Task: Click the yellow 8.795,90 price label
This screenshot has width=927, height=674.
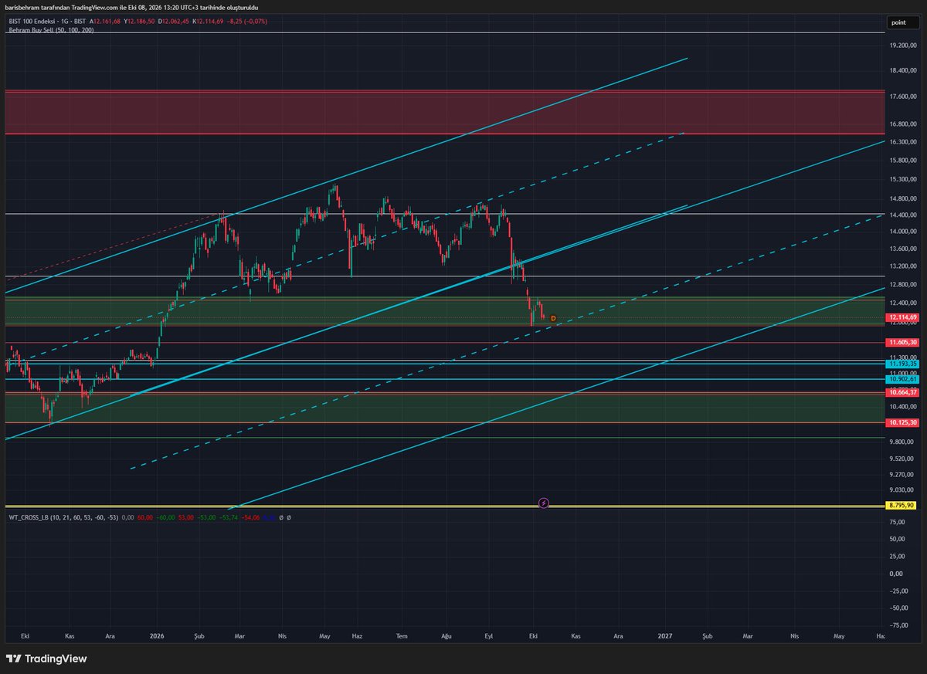Action: 902,505
